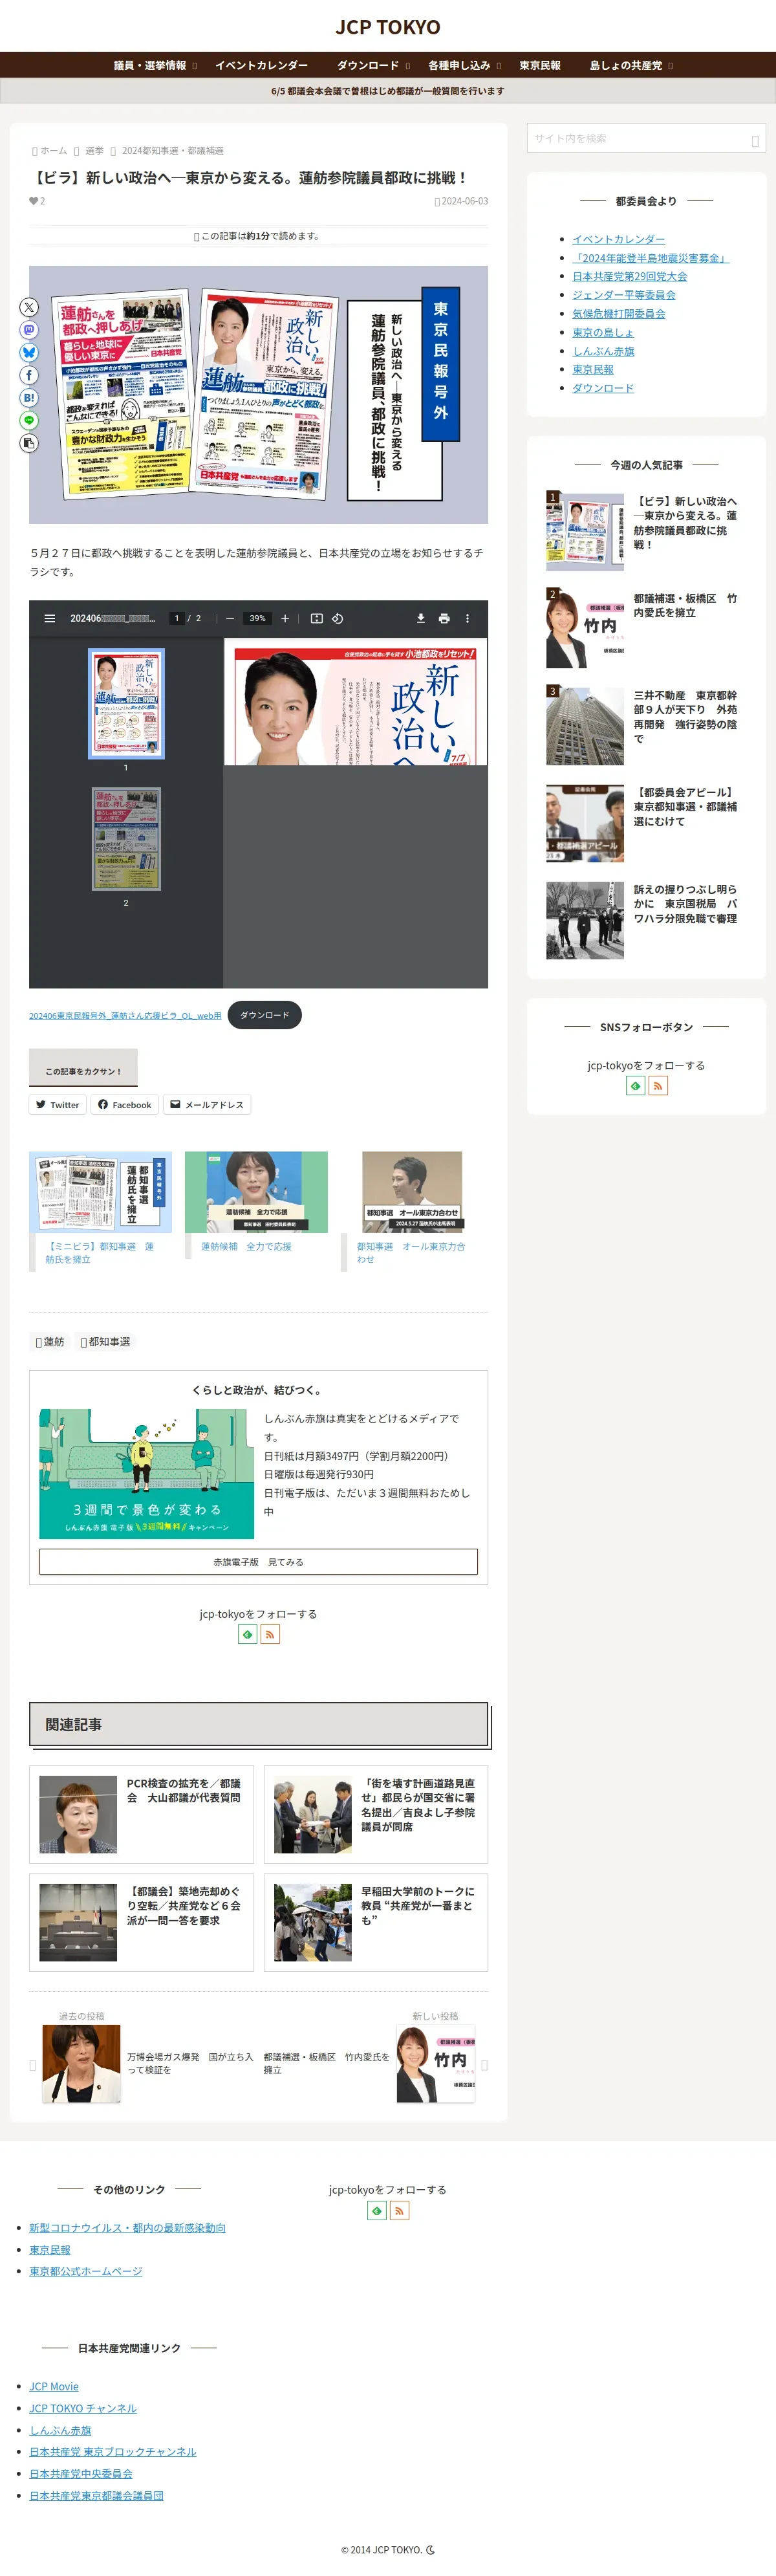776x2576 pixels.
Task: Open sidebar link ジェンダー平等委員会
Action: coord(624,295)
